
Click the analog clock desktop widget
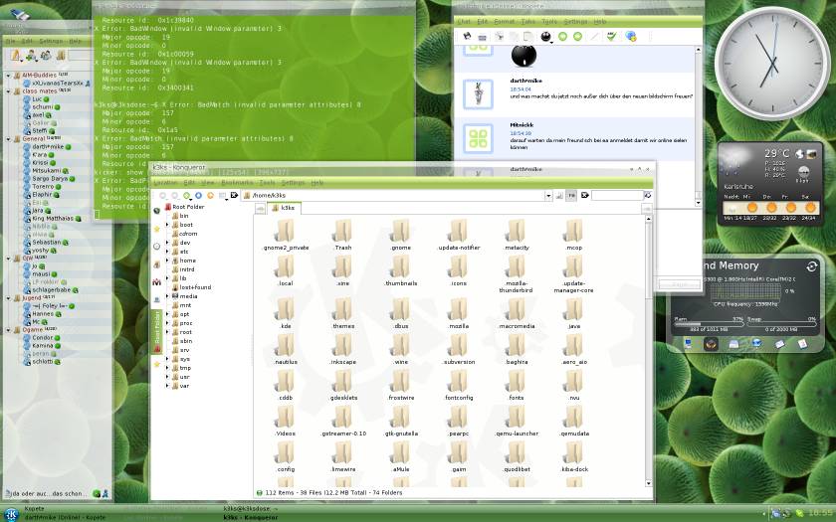click(772, 63)
